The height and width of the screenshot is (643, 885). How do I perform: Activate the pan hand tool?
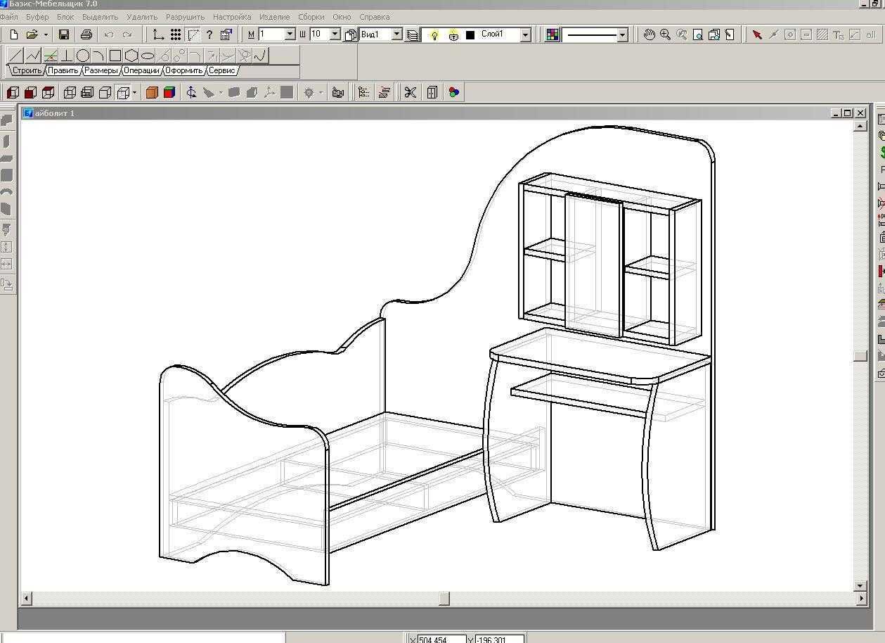pyautogui.click(x=650, y=34)
